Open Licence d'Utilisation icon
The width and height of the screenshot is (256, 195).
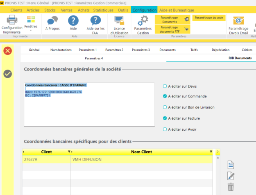click(119, 20)
